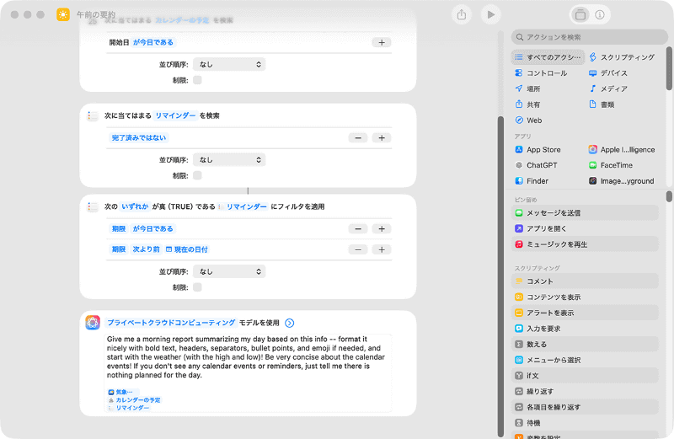Viewport: 674px width, 439px height.
Task: Click the Apple Intelligence model action icon
Action: click(x=93, y=323)
